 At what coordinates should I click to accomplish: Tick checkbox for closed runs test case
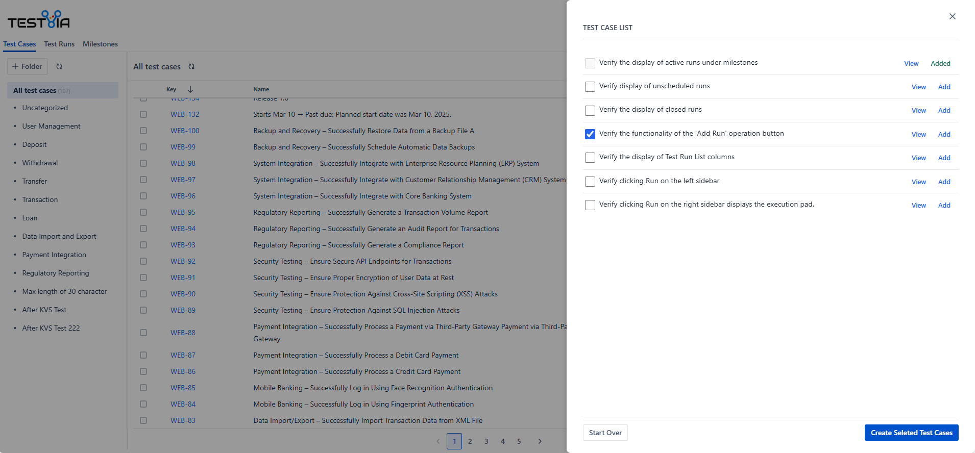tap(590, 111)
